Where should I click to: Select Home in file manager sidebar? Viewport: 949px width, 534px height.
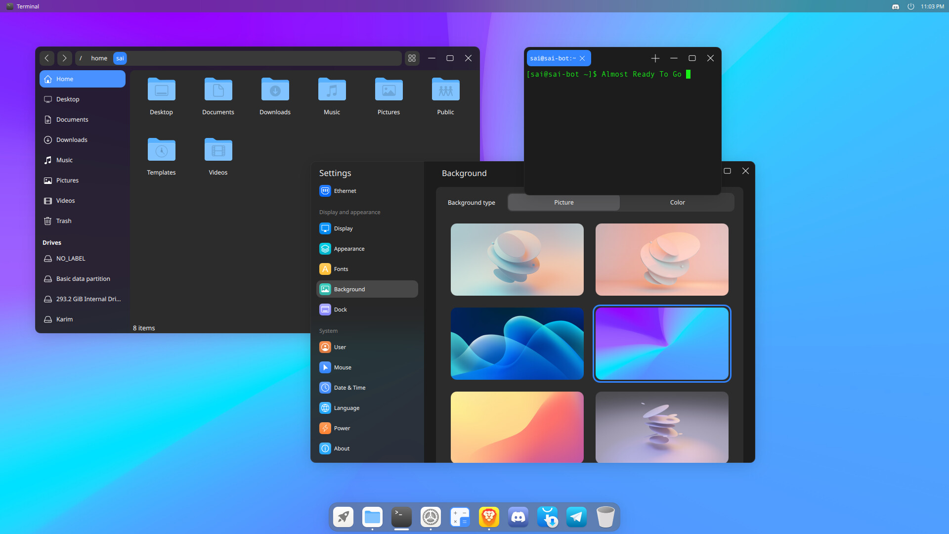(x=83, y=79)
